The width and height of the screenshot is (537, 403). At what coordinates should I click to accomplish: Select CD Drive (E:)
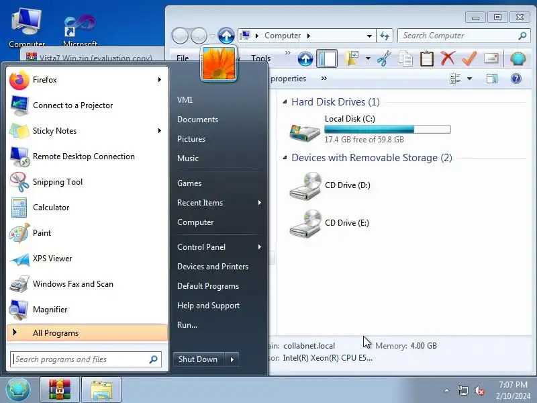330,223
